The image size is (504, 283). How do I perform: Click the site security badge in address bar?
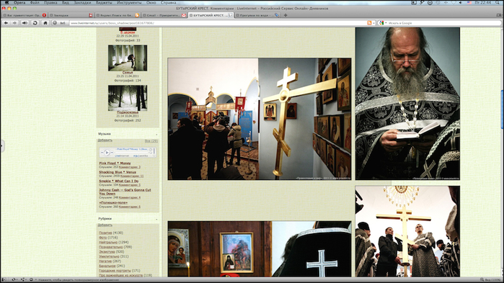tap(59, 23)
